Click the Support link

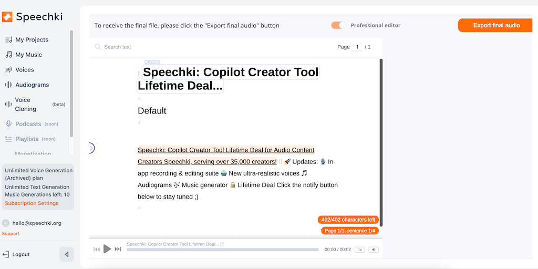(11, 234)
